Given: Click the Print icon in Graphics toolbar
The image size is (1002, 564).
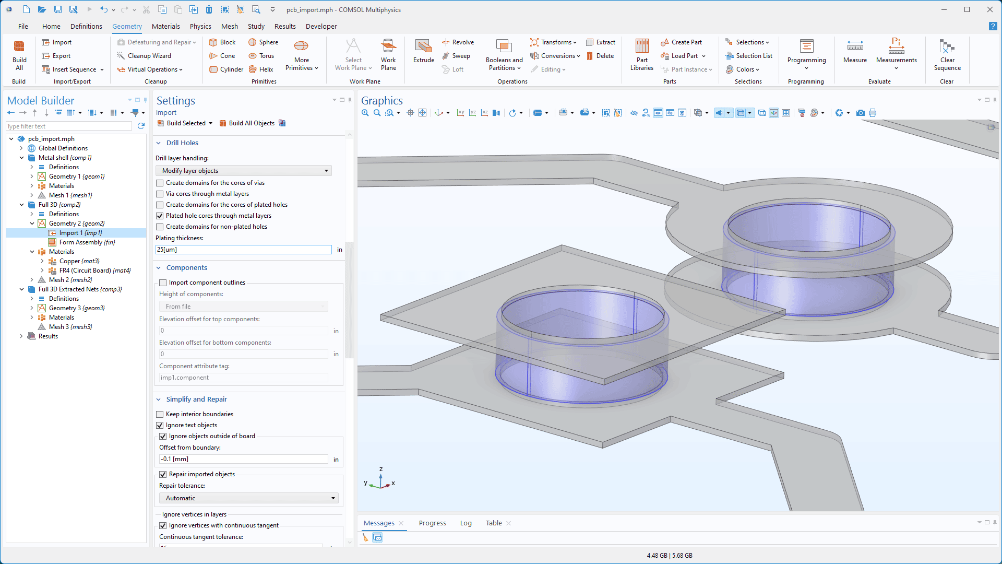Looking at the screenshot, I should pyautogui.click(x=873, y=113).
